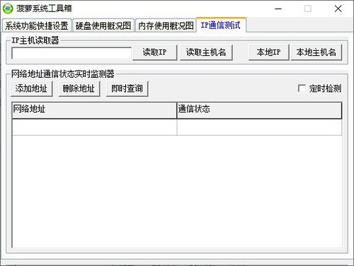Click the 菠萝系统工具箱 app icon in title bar
Viewport: 354px width, 266px height.
(8, 8)
